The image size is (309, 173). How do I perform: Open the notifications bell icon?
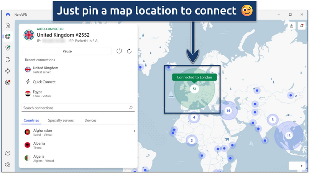302,26
